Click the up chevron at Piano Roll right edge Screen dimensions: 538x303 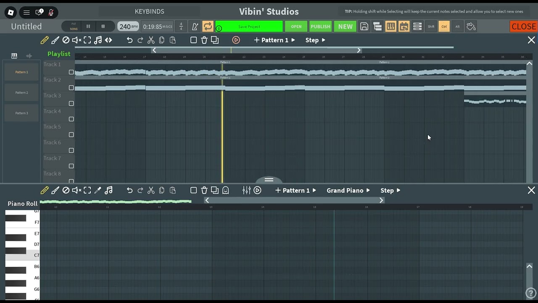(x=529, y=266)
